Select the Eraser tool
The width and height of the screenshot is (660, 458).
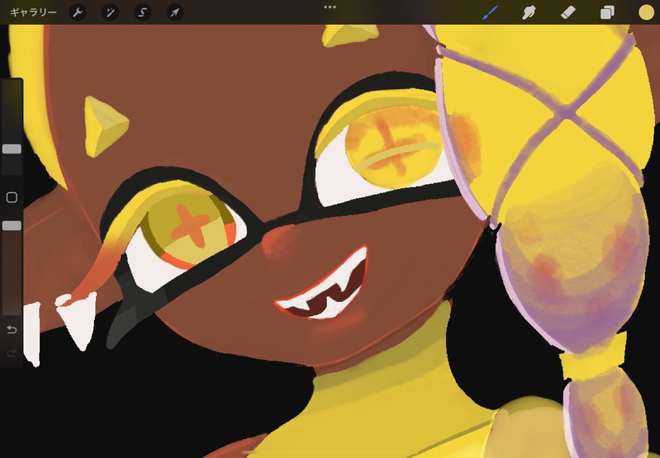click(567, 12)
